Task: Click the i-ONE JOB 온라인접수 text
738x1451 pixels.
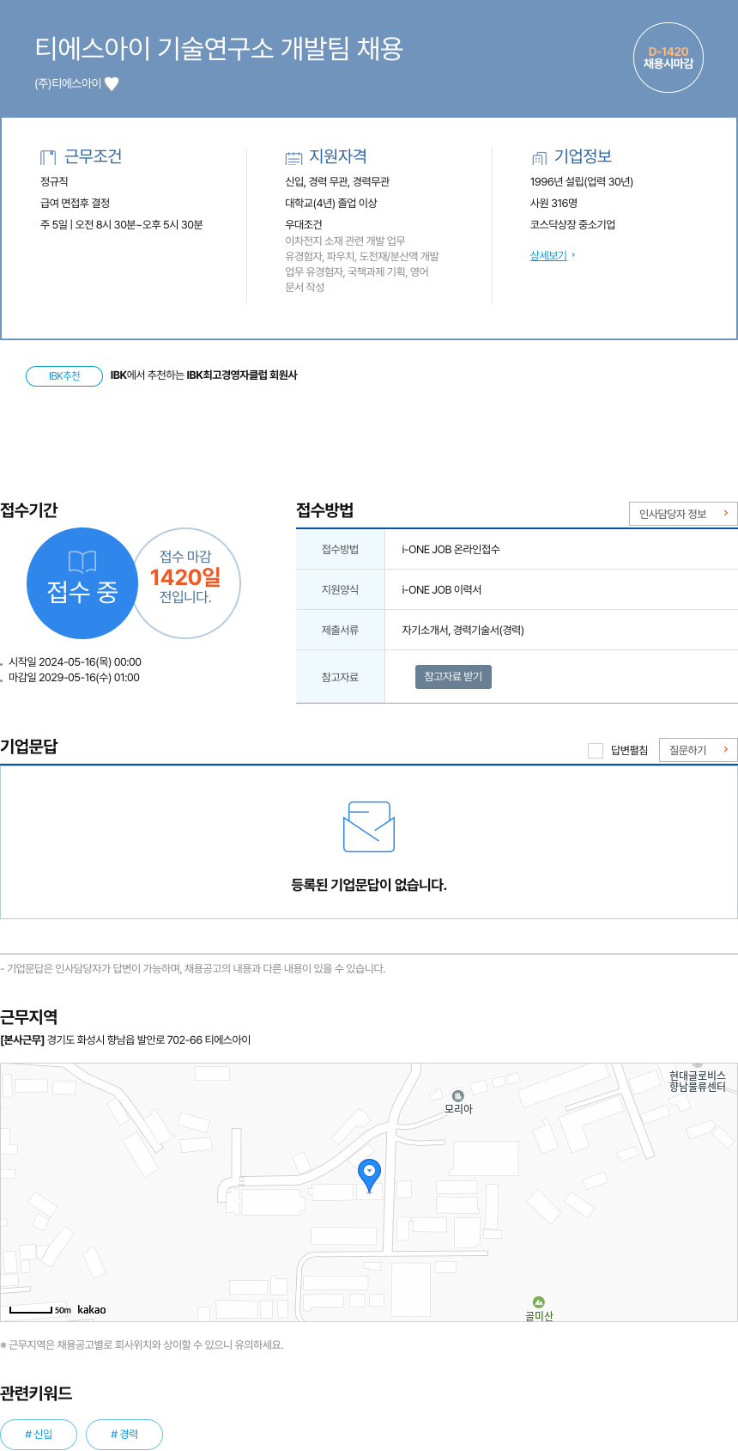Action: pyautogui.click(x=451, y=550)
